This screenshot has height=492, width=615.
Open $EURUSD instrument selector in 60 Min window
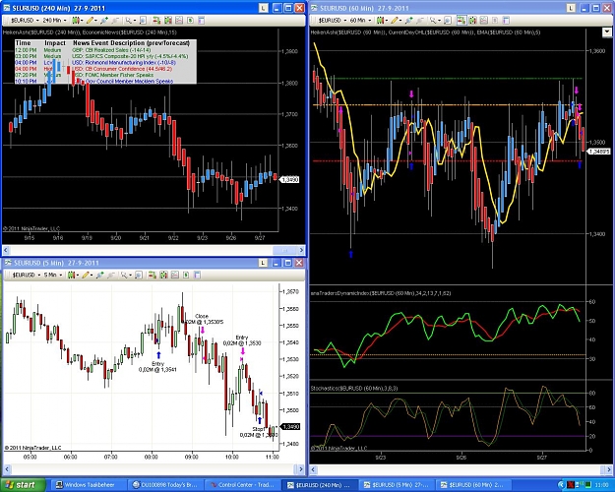pyautogui.click(x=333, y=20)
